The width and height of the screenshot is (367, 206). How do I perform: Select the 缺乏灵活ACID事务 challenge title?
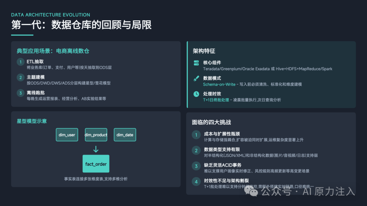[x=223, y=165]
